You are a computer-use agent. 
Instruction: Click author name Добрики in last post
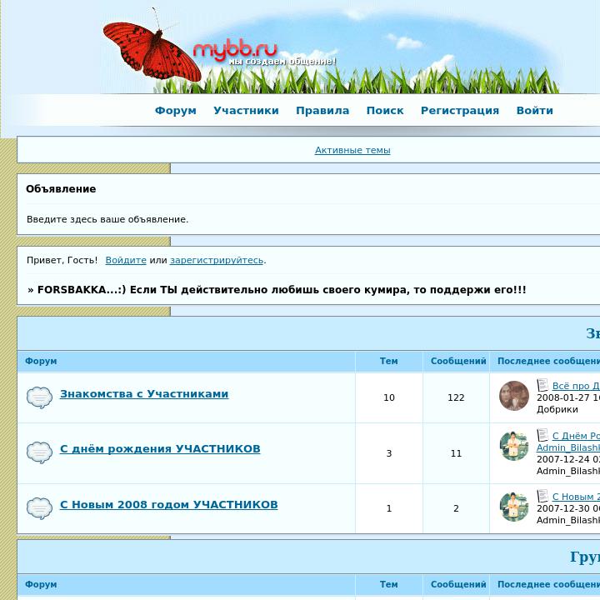click(x=557, y=409)
